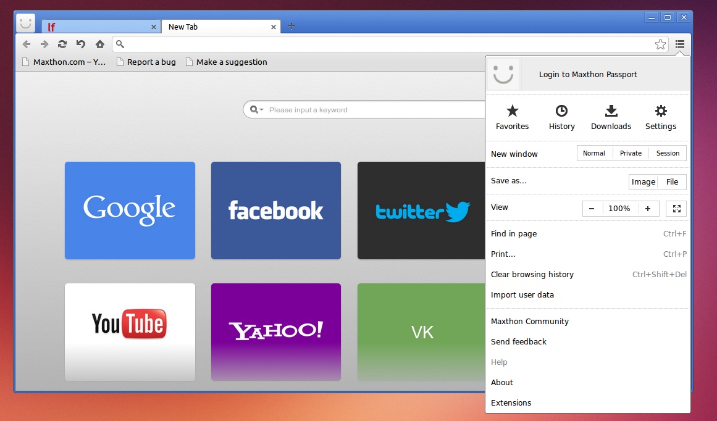This screenshot has height=421, width=717.
Task: Open the Google speed dial tile
Action: 130,210
